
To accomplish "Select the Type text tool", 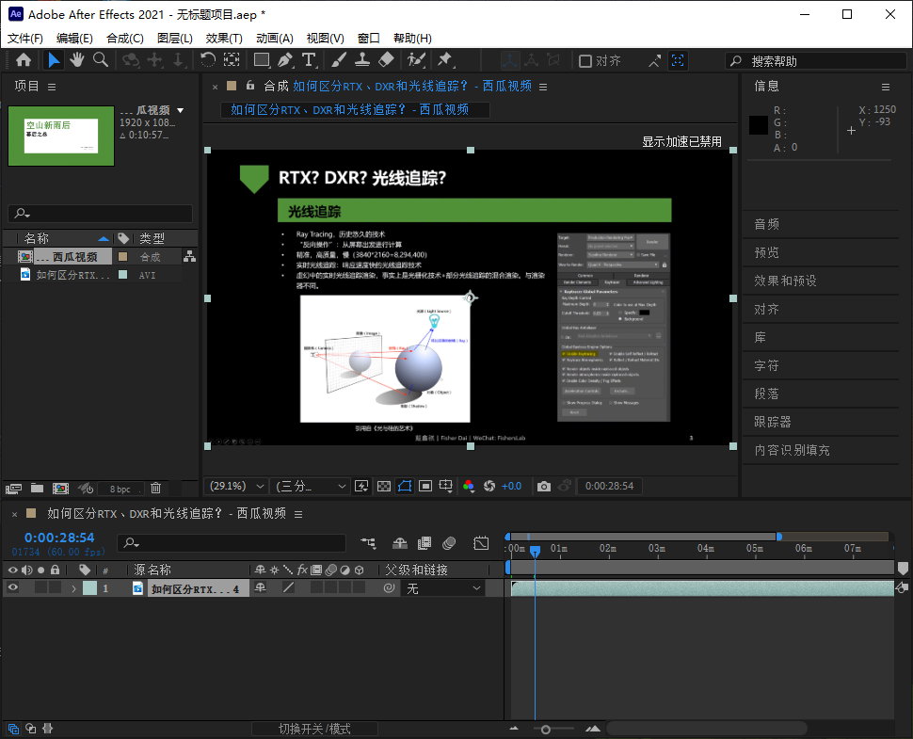I will pyautogui.click(x=309, y=60).
